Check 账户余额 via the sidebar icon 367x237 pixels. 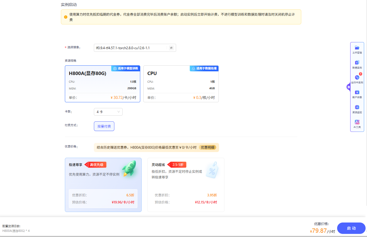tap(357, 94)
